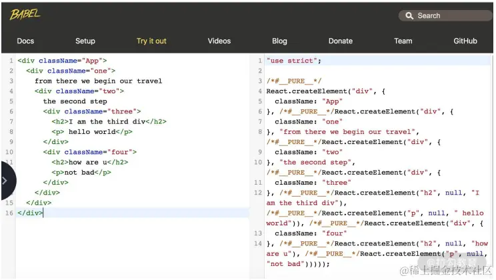The width and height of the screenshot is (496, 280).
Task: Open the GitHub link
Action: click(465, 41)
